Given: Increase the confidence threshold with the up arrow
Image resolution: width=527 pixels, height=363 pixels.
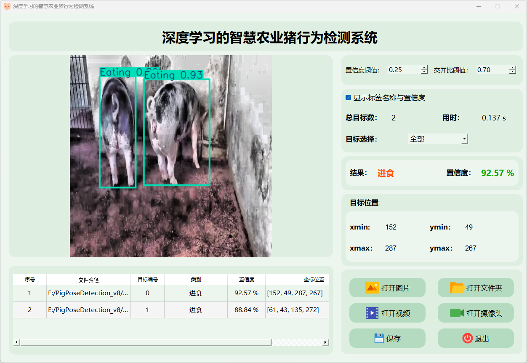Looking at the screenshot, I should [424, 68].
